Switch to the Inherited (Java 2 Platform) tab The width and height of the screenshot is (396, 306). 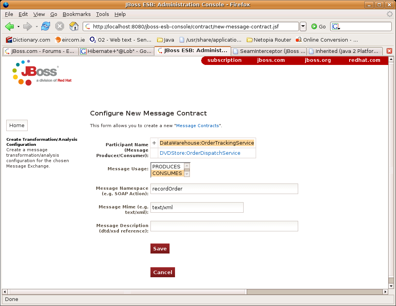point(345,51)
